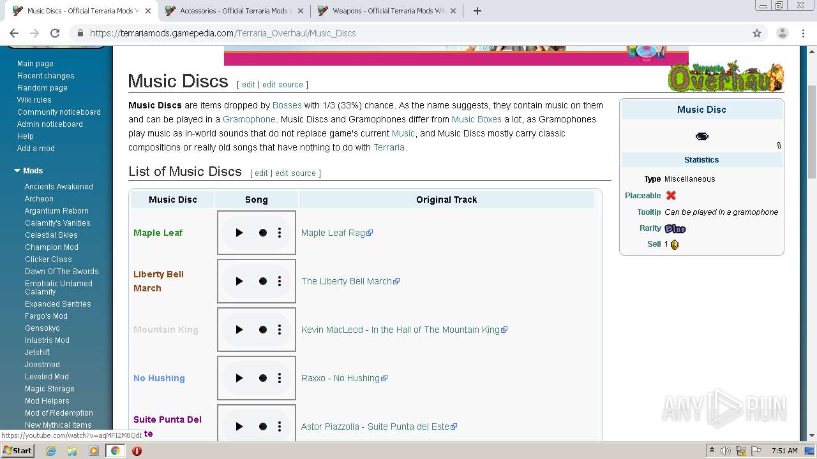Open a new browser tab

coord(477,11)
